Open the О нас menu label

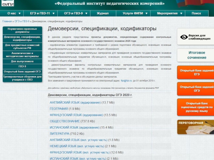click(12, 13)
